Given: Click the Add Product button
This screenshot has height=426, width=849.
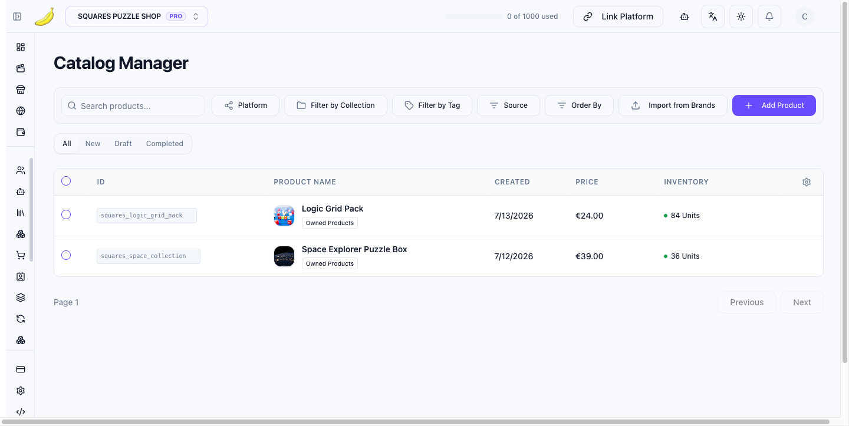Looking at the screenshot, I should coord(774,105).
